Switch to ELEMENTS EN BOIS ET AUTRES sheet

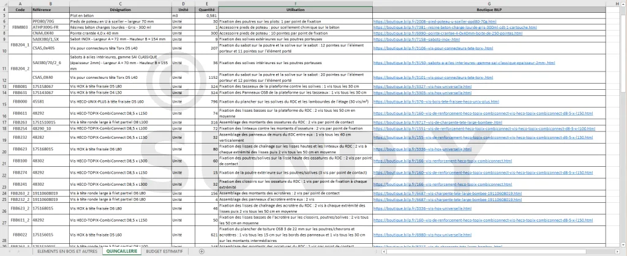[x=67, y=251]
